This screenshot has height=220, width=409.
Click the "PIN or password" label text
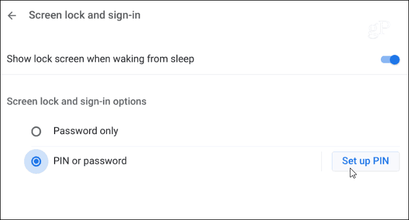pos(90,161)
